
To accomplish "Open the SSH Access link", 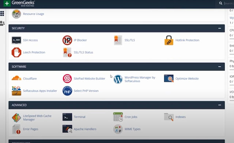I will [30, 40].
